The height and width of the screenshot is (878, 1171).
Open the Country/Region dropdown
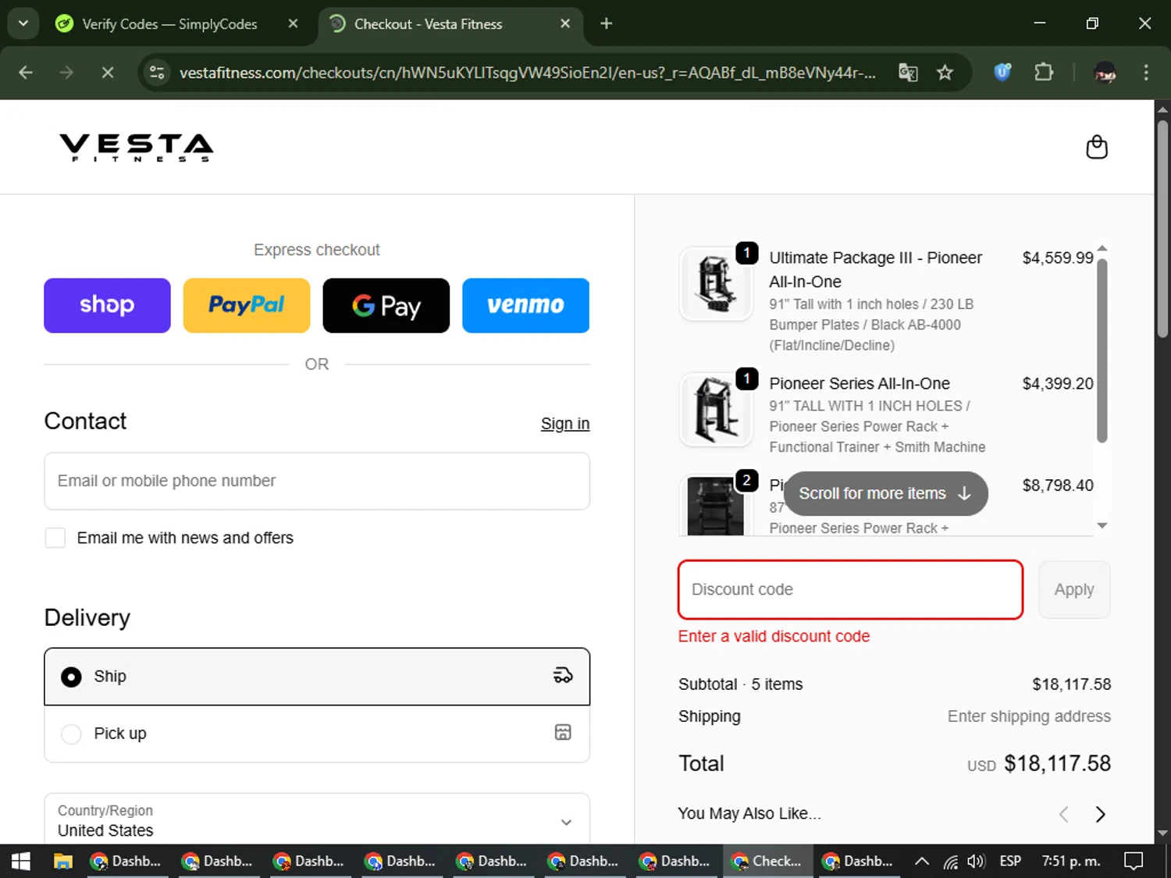click(x=317, y=820)
